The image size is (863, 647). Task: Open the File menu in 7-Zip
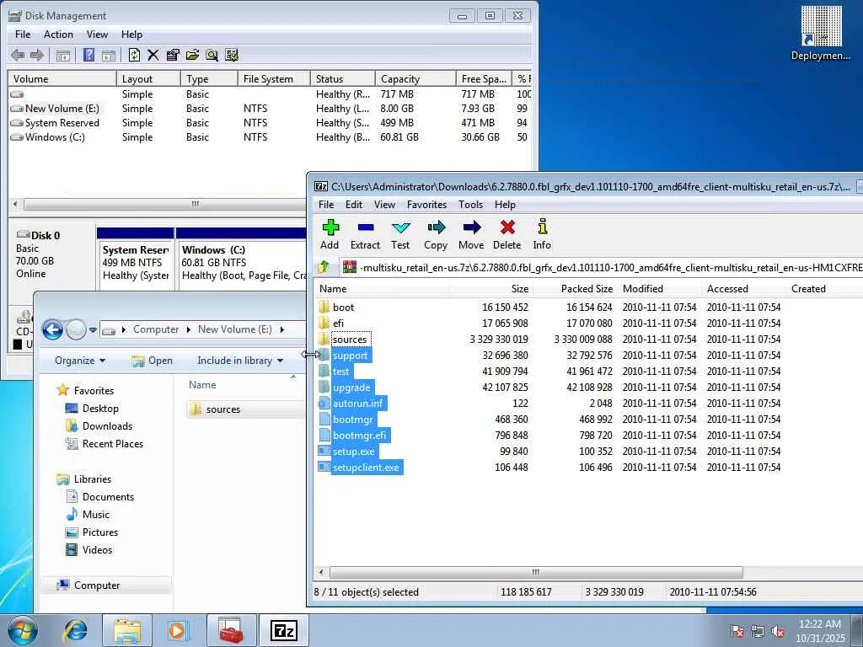tap(326, 205)
